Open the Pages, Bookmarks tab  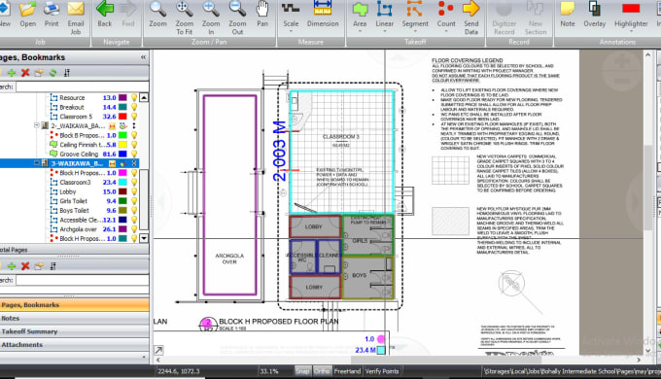pyautogui.click(x=74, y=304)
